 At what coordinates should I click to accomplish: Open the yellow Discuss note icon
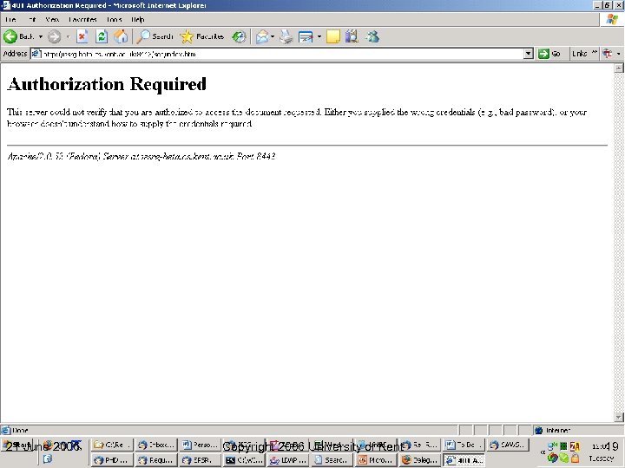click(332, 36)
